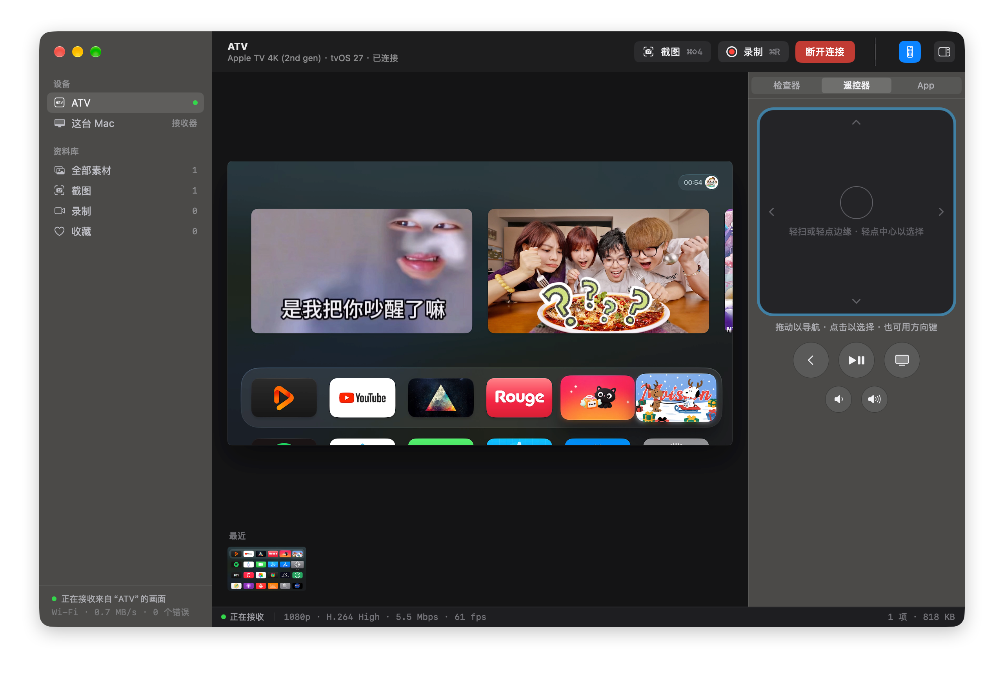This screenshot has height=674, width=1004.
Task: Click the 截图 screenshot toolbar button
Action: tap(672, 52)
